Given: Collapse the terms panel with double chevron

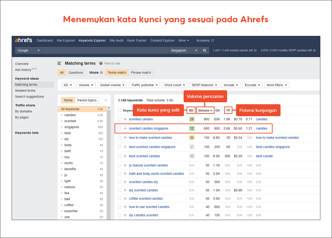Looking at the screenshot, I should [x=106, y=100].
